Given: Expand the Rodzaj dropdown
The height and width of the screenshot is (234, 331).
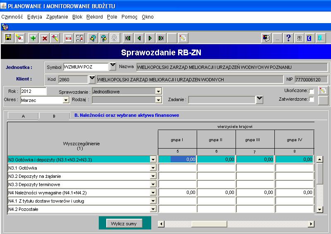Looking at the screenshot, I should 158,100.
